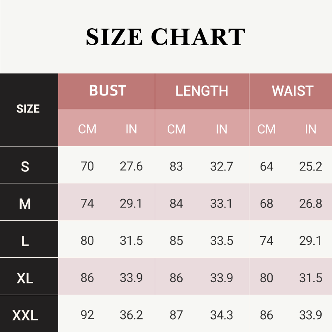Click the 27.6 bust inches value
This screenshot has height=332, width=332.
tap(131, 166)
